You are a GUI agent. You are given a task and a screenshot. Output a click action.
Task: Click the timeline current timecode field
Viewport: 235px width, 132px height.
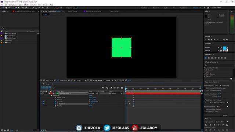point(46,87)
